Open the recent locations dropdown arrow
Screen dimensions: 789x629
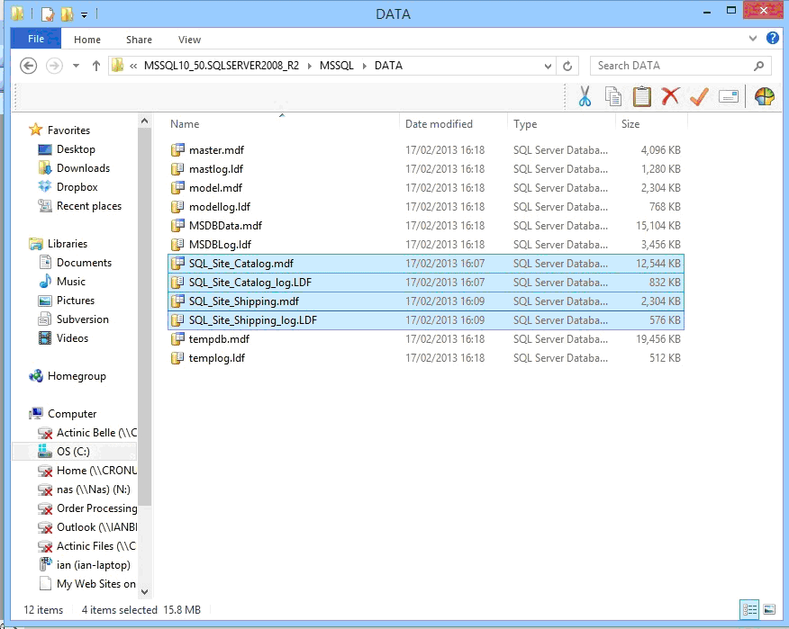[x=76, y=66]
